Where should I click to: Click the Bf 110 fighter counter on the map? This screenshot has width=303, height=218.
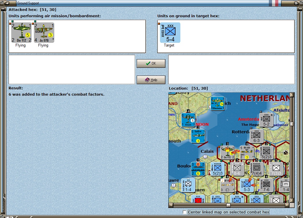[227, 185]
